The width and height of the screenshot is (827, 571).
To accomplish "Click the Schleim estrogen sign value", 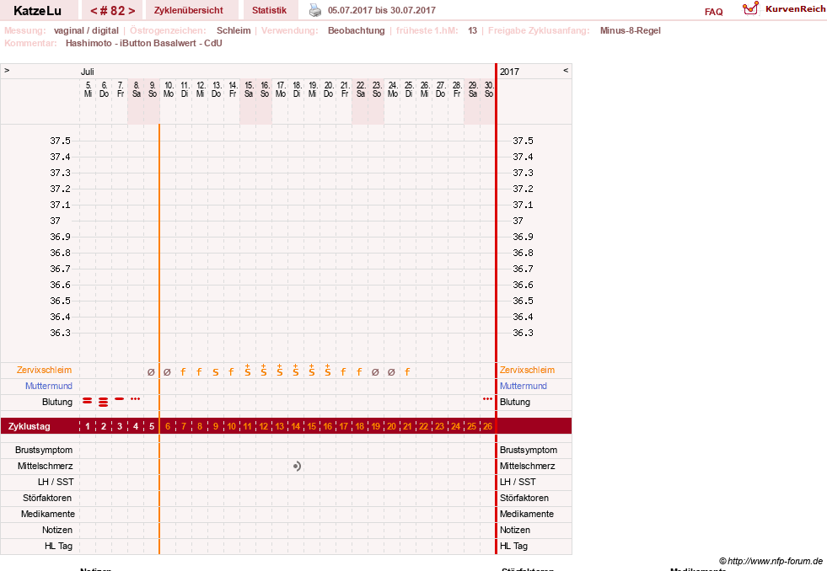I will 234,30.
